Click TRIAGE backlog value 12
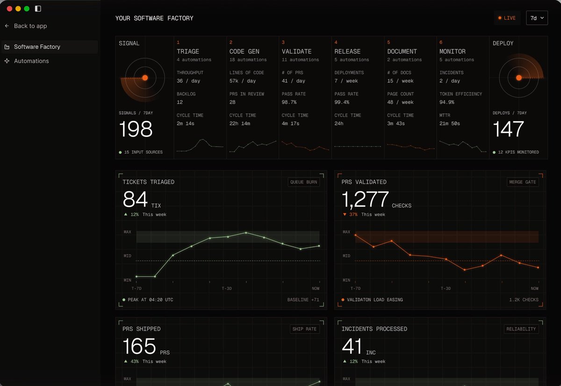The image size is (561, 386). [180, 102]
